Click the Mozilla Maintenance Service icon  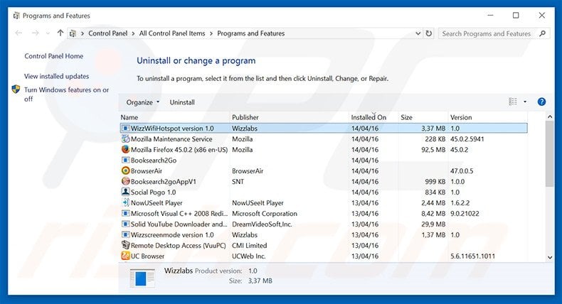coord(125,139)
